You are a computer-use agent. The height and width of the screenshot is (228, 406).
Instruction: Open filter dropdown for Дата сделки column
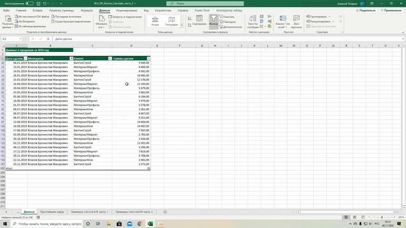(x=25, y=58)
